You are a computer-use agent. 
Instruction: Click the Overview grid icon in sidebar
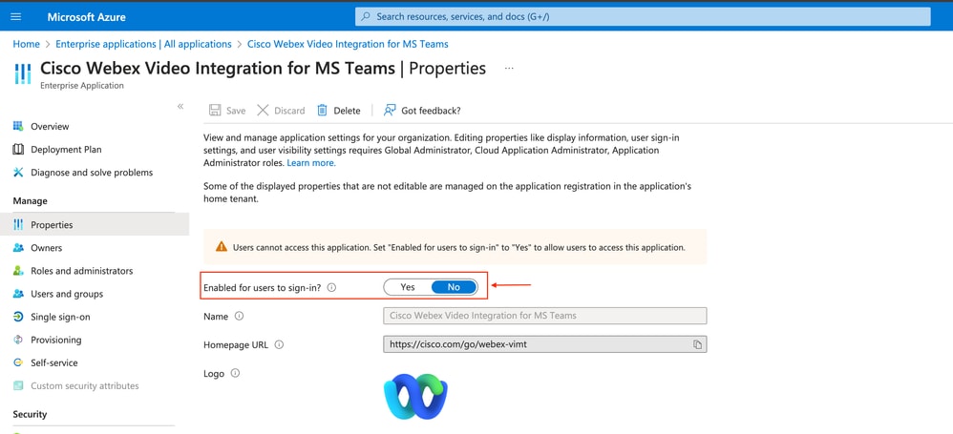pyautogui.click(x=18, y=126)
